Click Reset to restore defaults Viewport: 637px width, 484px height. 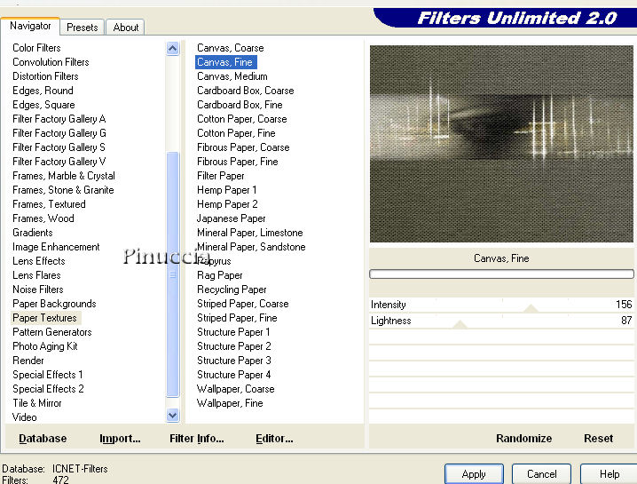pyautogui.click(x=598, y=438)
